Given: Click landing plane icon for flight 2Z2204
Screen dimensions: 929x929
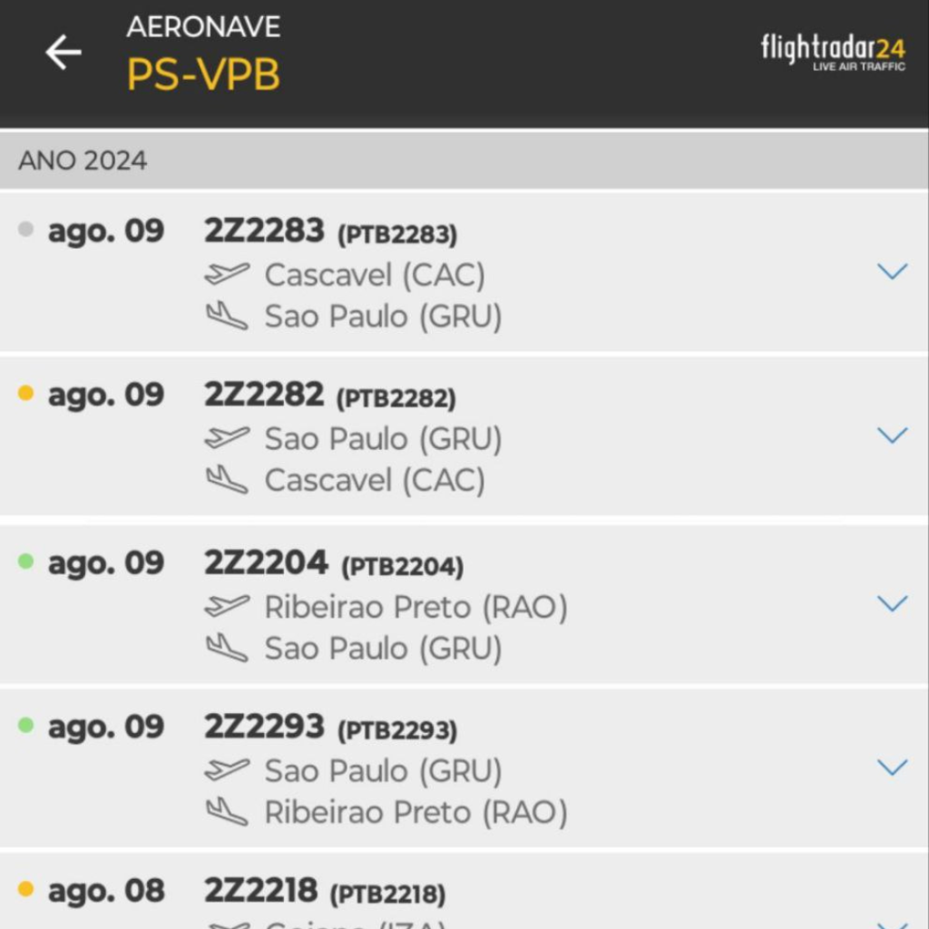Looking at the screenshot, I should (x=227, y=648).
